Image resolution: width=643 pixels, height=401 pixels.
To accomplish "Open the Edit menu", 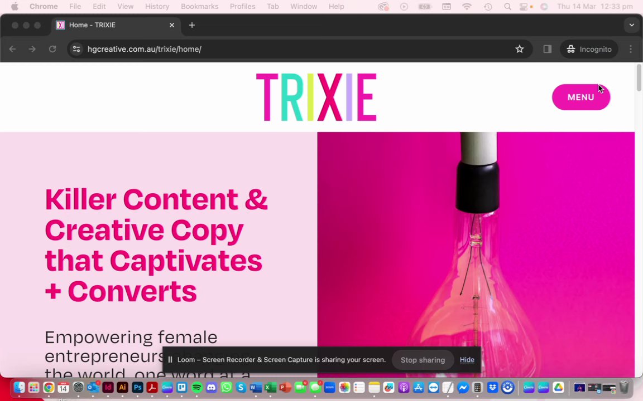I will (99, 7).
